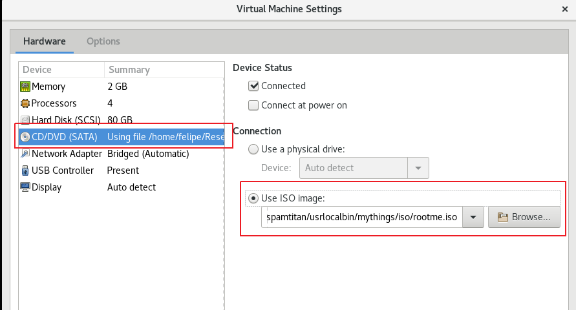Select Use a physical drive option
The width and height of the screenshot is (576, 310).
coord(254,149)
